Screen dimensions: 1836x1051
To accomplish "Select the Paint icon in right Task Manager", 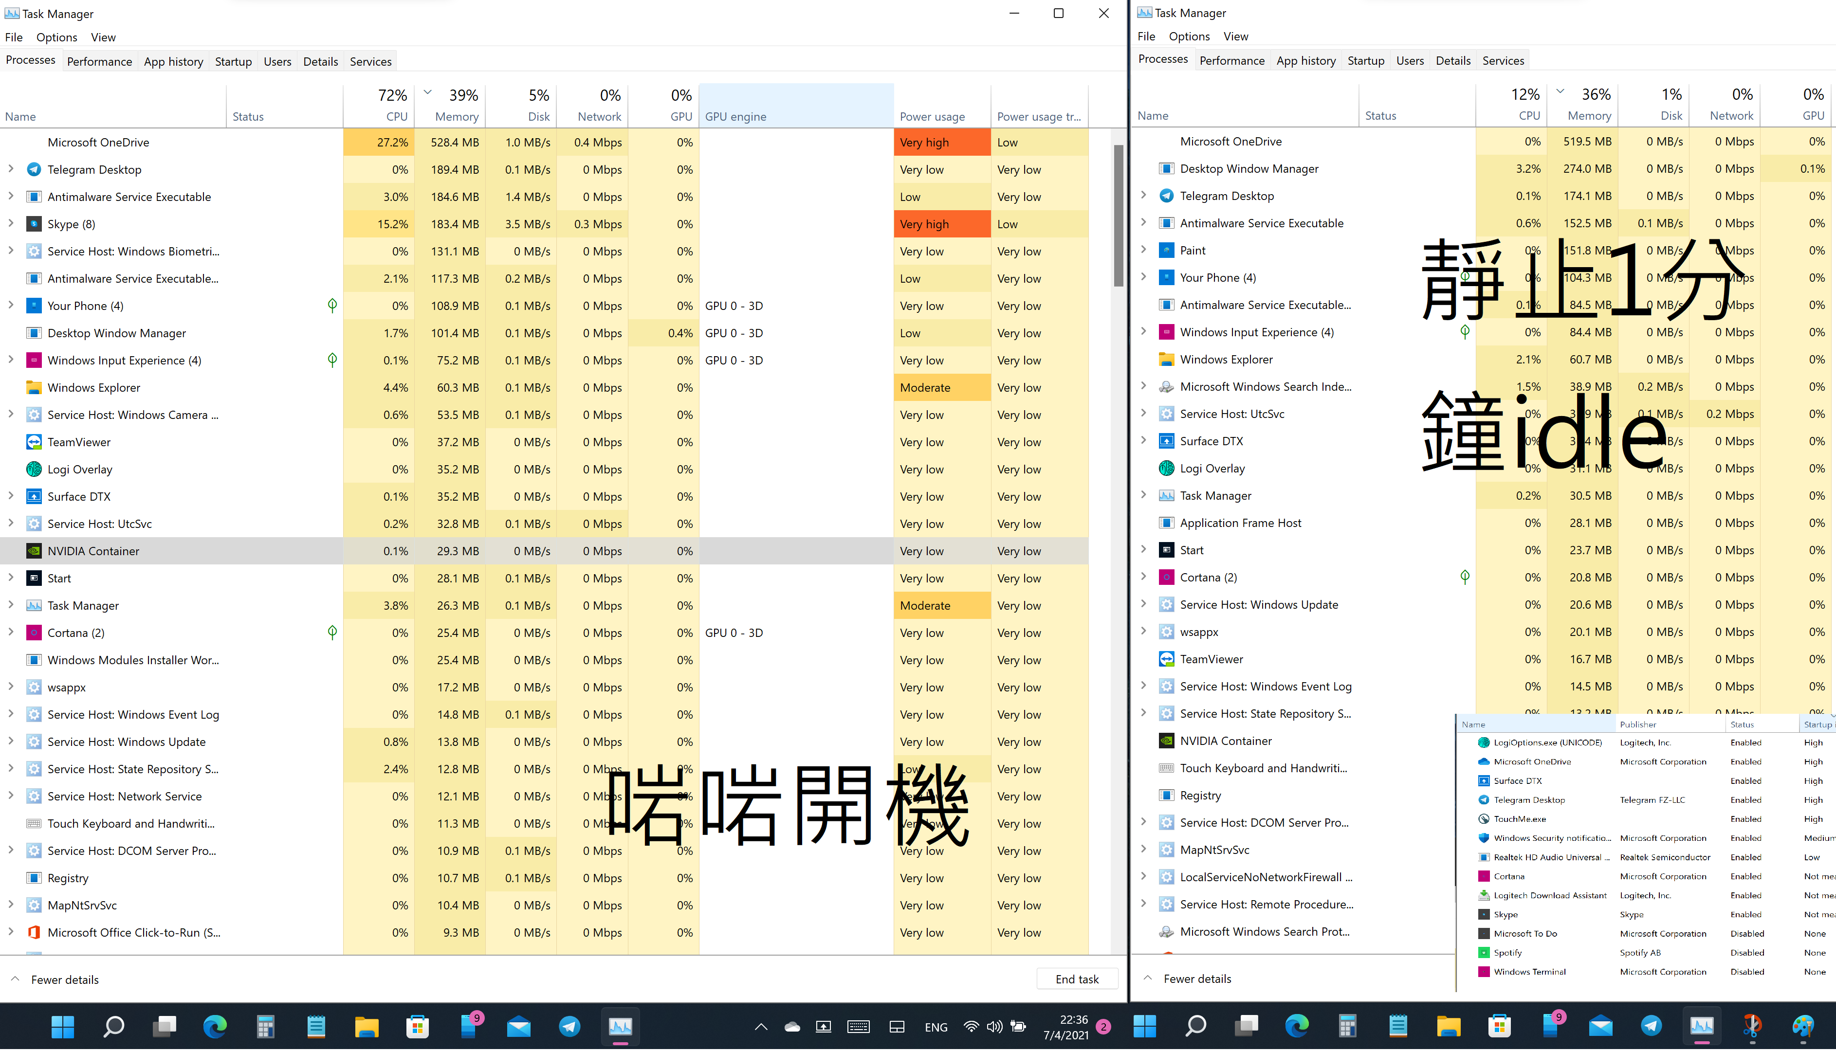I will (1167, 250).
